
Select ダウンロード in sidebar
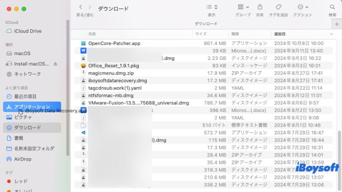(x=32, y=128)
